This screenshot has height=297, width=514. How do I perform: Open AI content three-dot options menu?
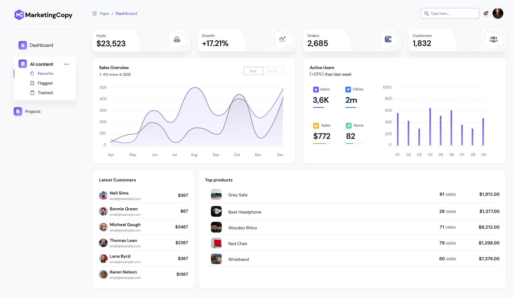pyautogui.click(x=66, y=64)
